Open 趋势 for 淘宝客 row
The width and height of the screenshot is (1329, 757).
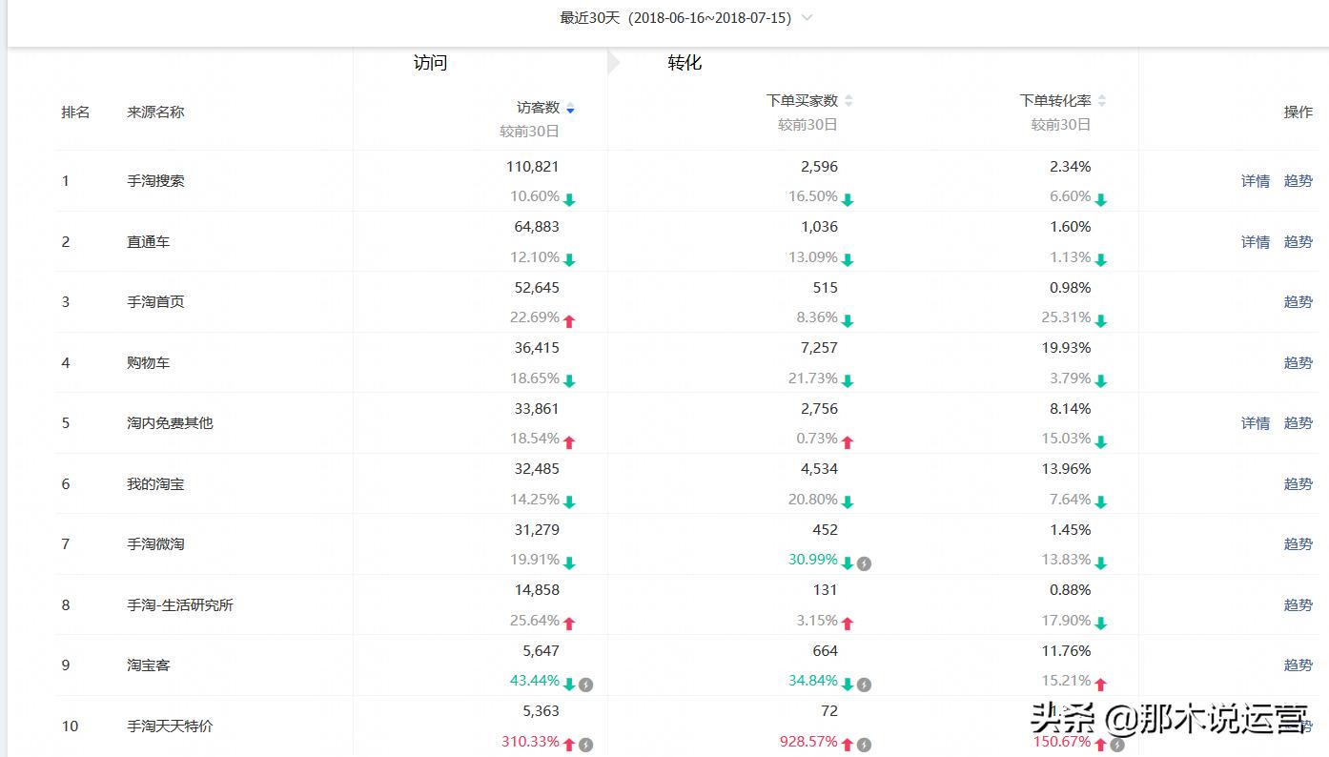coord(1298,665)
